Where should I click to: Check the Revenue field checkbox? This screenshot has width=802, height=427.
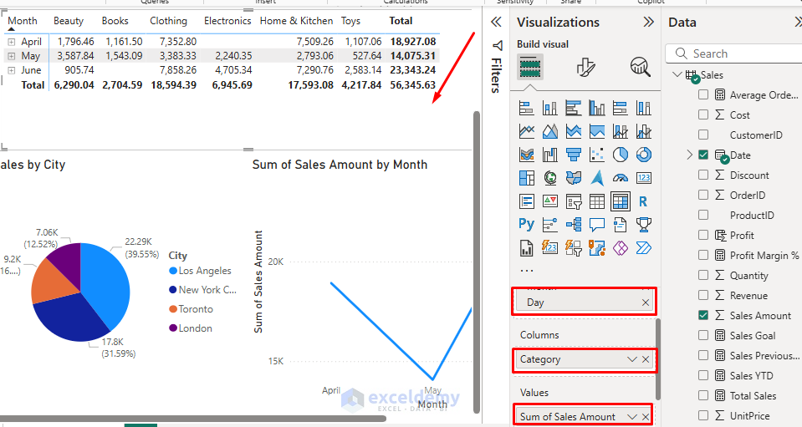click(703, 295)
